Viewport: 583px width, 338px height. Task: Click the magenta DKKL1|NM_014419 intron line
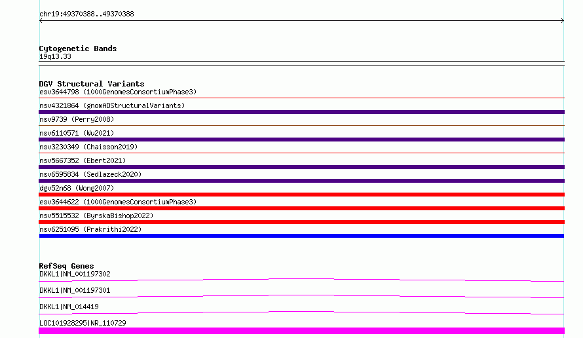pos(301,312)
